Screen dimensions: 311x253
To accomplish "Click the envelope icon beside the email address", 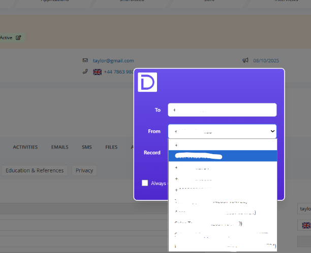I will click(x=85, y=60).
